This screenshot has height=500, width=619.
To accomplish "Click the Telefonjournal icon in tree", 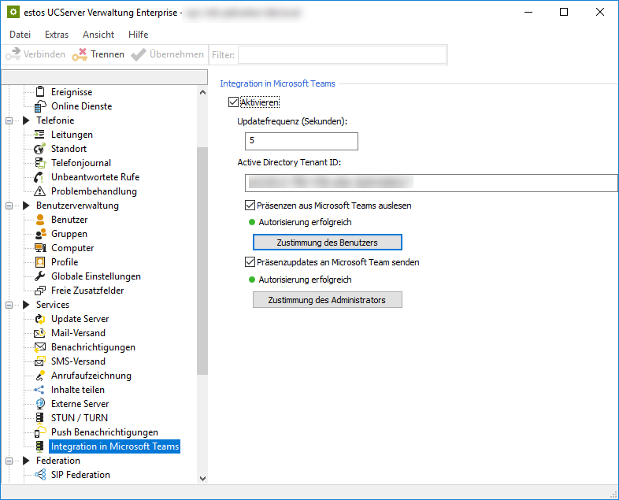I will click(40, 163).
